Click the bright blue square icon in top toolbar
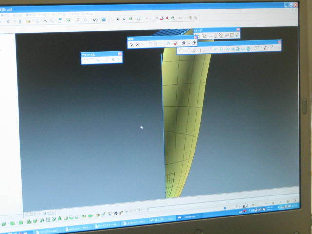This screenshot has width=312, height=234. (x=104, y=19)
